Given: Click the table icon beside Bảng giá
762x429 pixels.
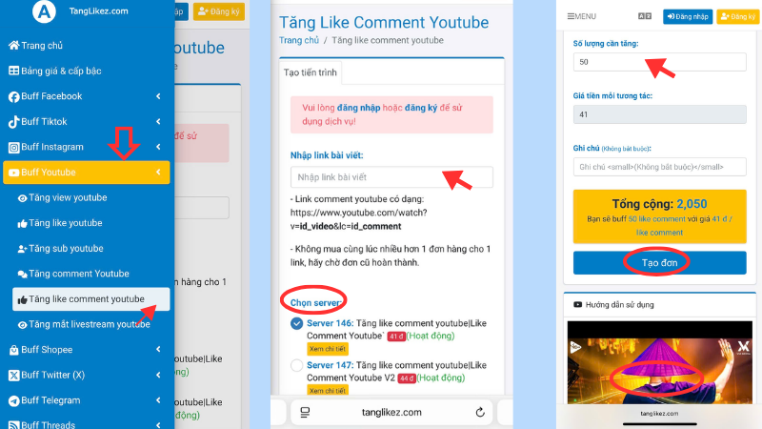Looking at the screenshot, I should click(x=13, y=71).
